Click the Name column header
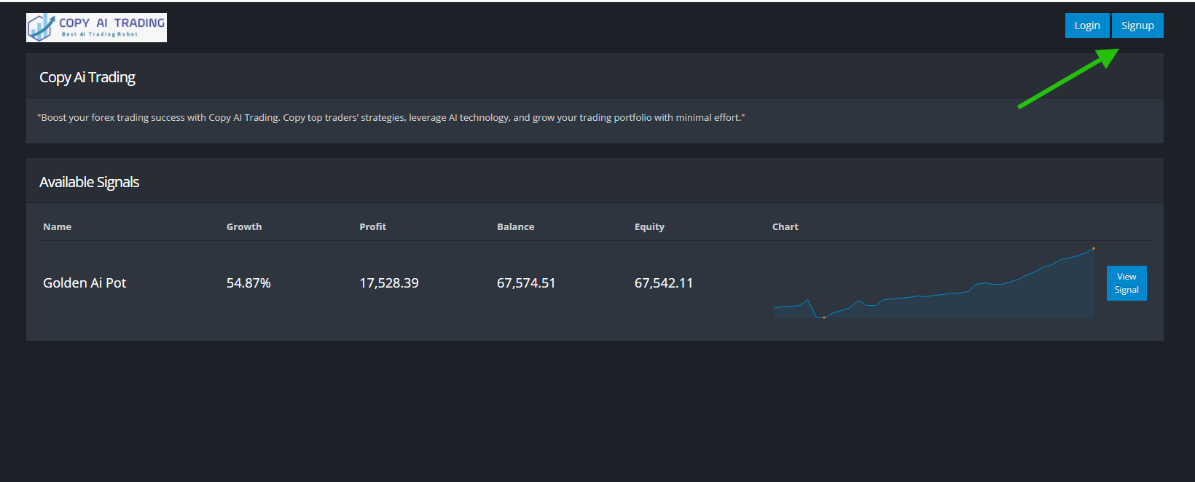This screenshot has height=482, width=1195. [57, 227]
